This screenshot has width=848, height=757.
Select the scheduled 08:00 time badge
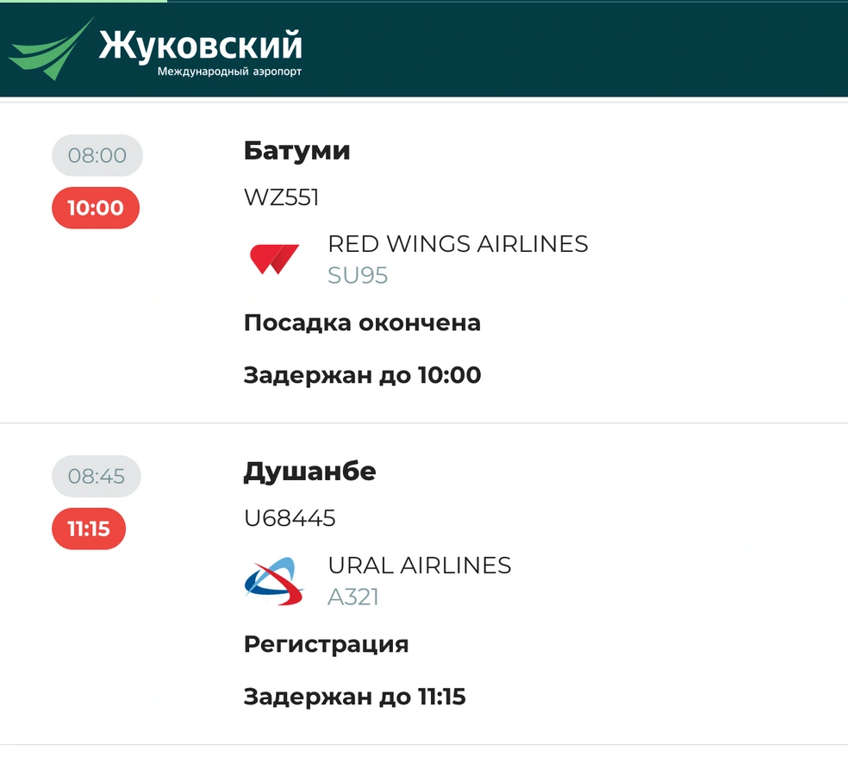click(x=97, y=155)
